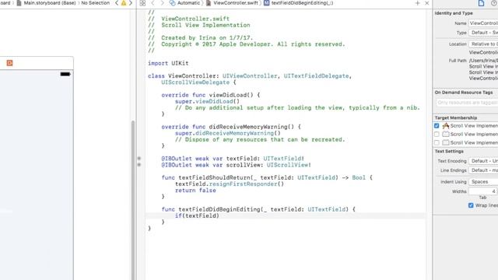Check third Scroll View Implementation target
498x280 pixels.
tap(437, 143)
